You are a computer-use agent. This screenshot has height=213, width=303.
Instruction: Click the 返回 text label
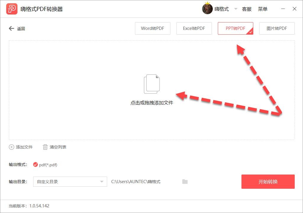[21, 29]
